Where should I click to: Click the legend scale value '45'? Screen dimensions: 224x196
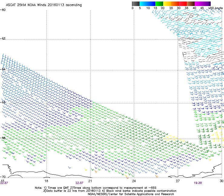point(202,8)
